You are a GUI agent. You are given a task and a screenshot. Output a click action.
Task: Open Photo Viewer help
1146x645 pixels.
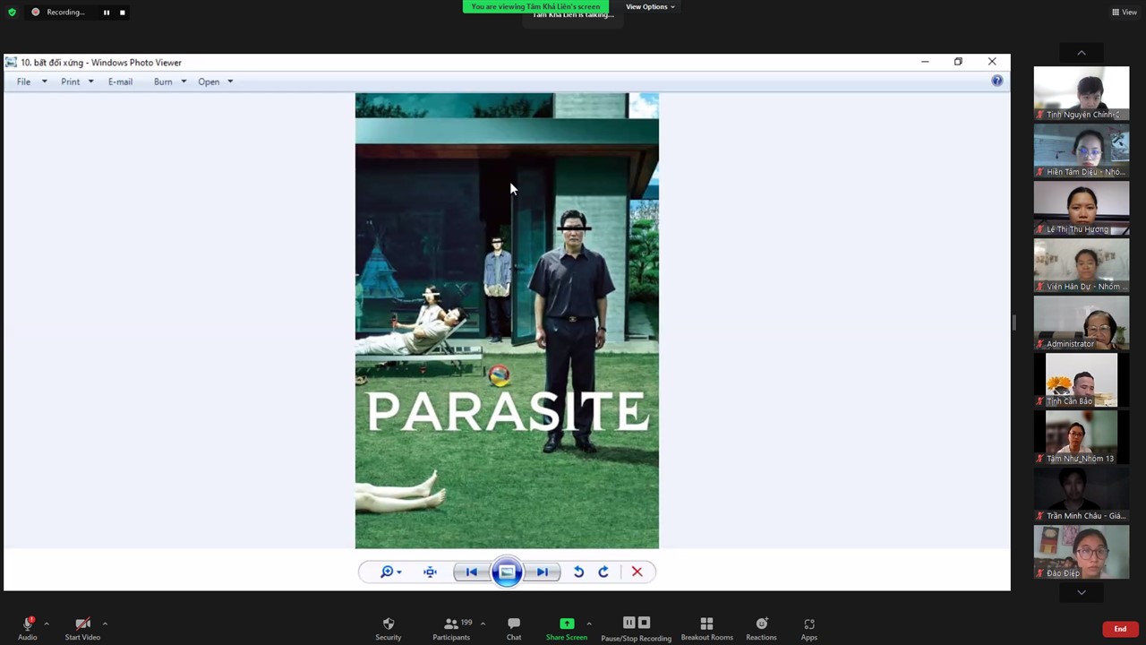click(x=996, y=82)
